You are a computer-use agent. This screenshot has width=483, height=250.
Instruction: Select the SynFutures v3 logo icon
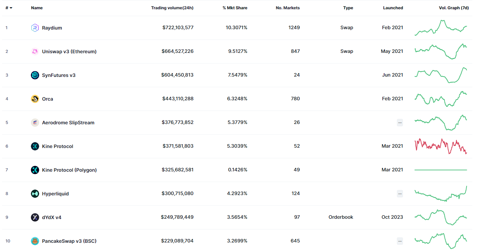[35, 75]
